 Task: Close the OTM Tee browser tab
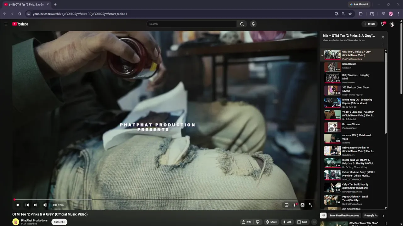48,4
